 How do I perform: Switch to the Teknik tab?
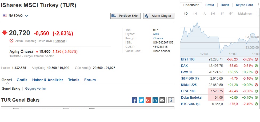tap(74, 80)
